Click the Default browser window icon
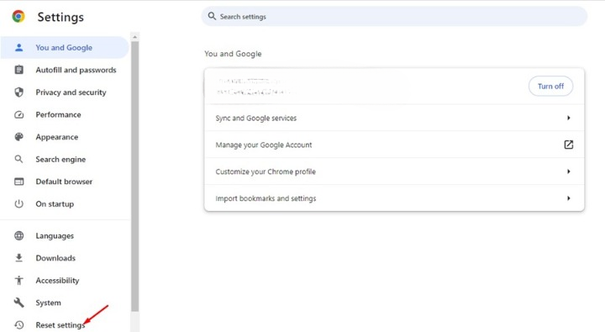605x332 pixels. [x=18, y=182]
